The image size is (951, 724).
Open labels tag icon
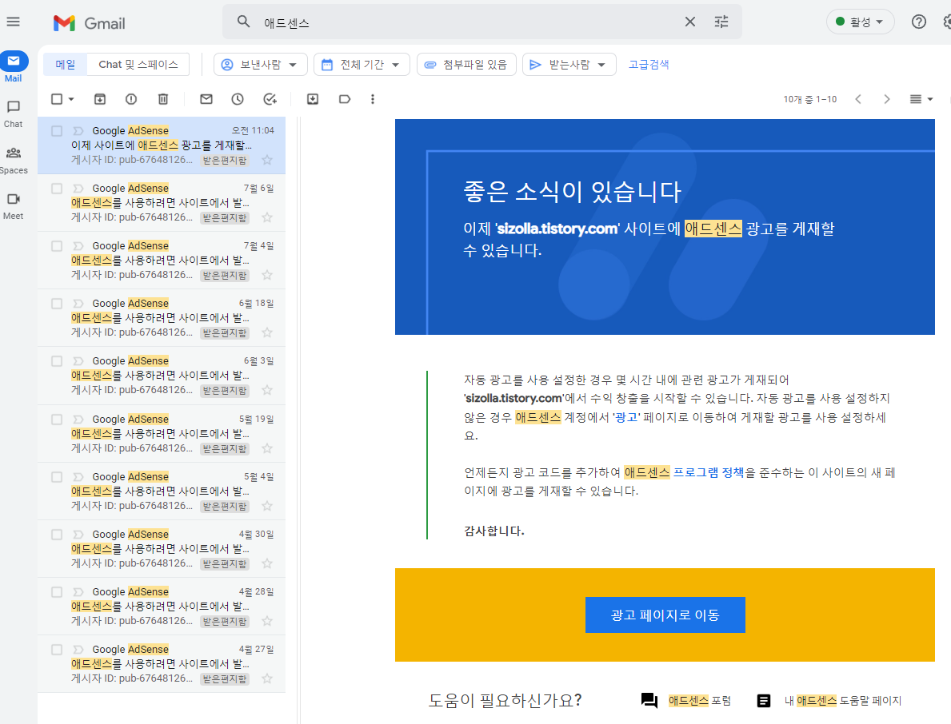point(345,99)
